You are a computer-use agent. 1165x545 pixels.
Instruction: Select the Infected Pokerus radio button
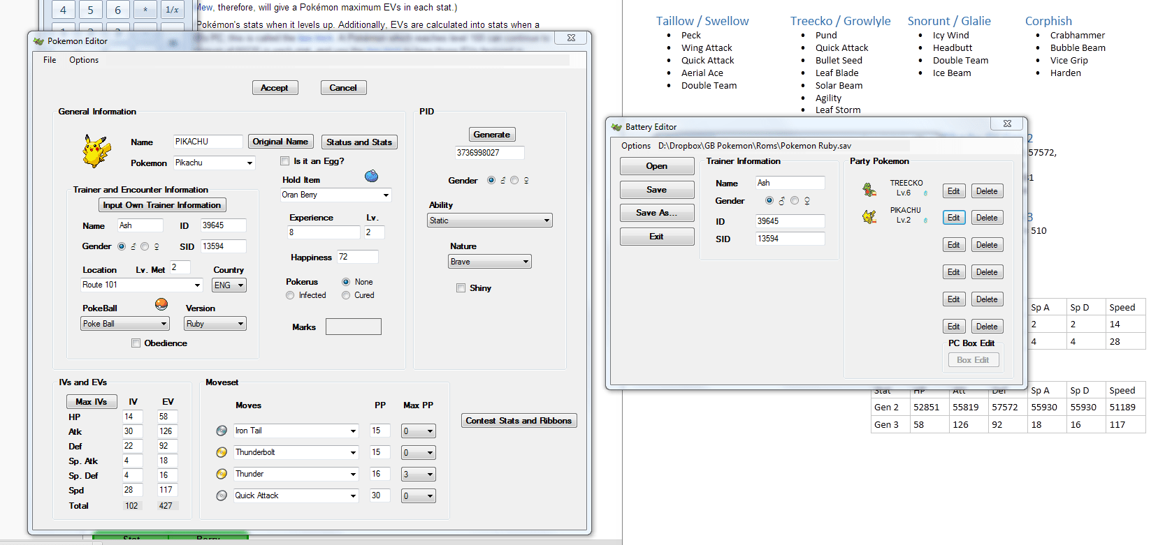(x=290, y=295)
